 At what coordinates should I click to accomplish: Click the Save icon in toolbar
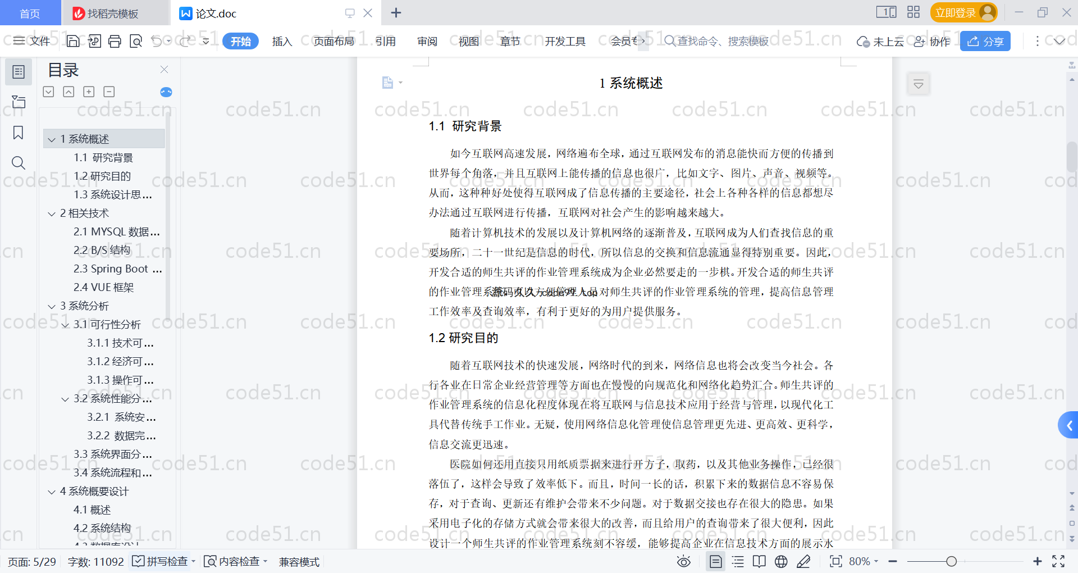coord(73,41)
